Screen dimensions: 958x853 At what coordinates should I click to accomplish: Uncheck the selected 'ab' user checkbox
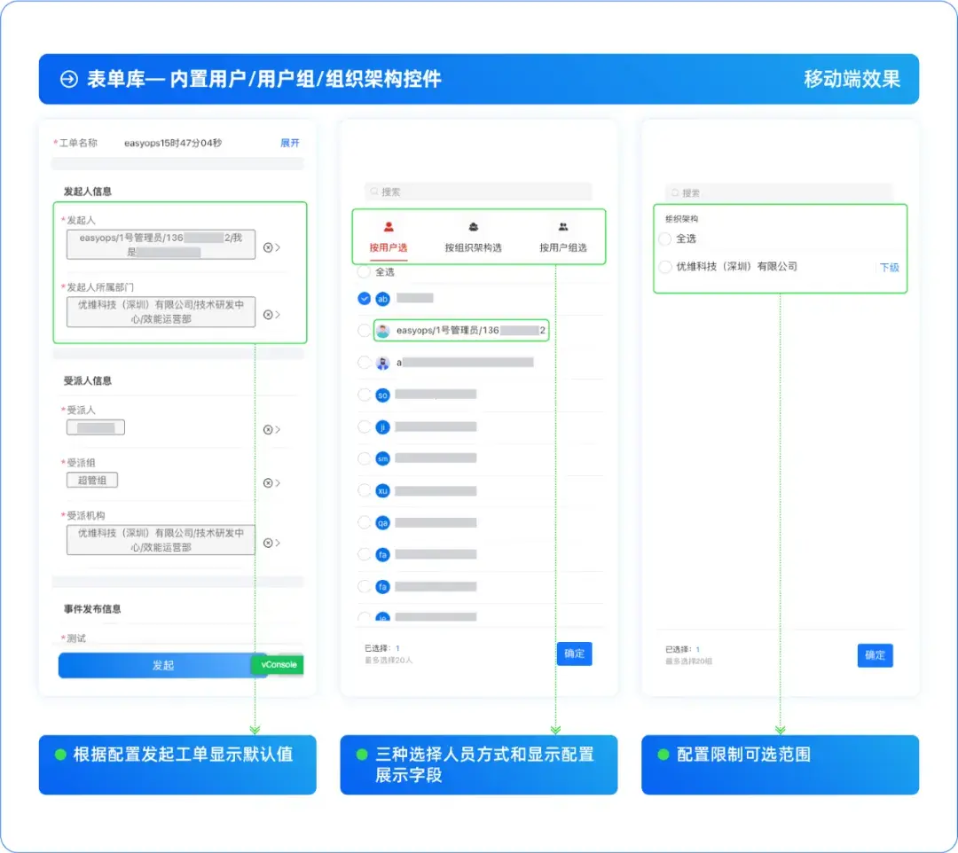tap(364, 298)
